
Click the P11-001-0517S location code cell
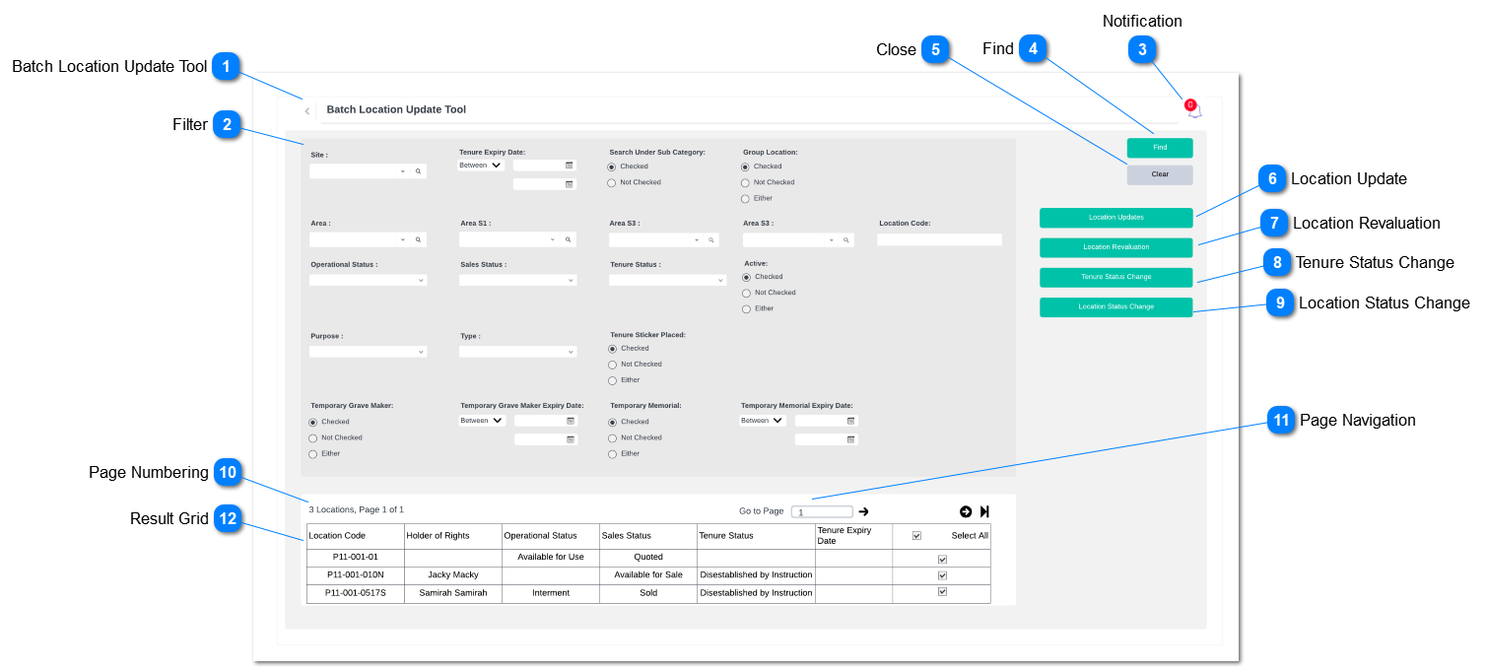(356, 593)
